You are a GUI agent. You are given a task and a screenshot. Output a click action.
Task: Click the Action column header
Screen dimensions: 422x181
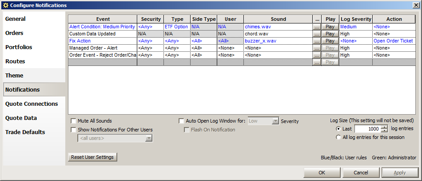[x=394, y=19]
